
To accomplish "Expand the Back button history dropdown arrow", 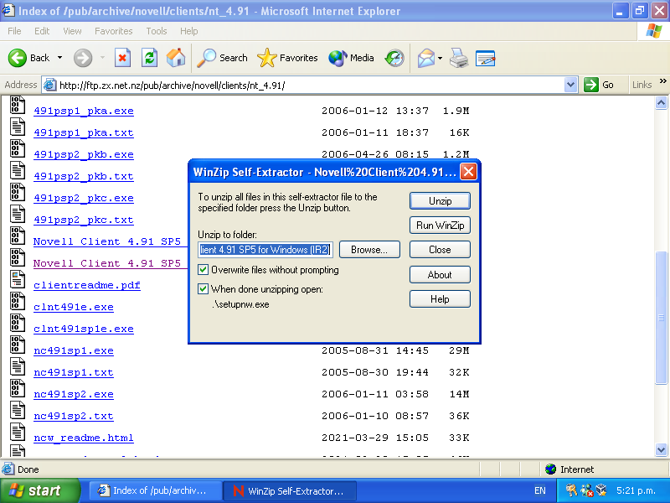I will pyautogui.click(x=59, y=58).
